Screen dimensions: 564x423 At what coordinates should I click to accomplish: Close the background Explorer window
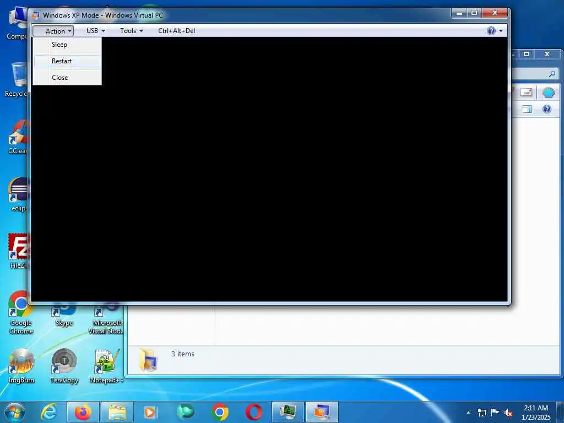click(547, 54)
